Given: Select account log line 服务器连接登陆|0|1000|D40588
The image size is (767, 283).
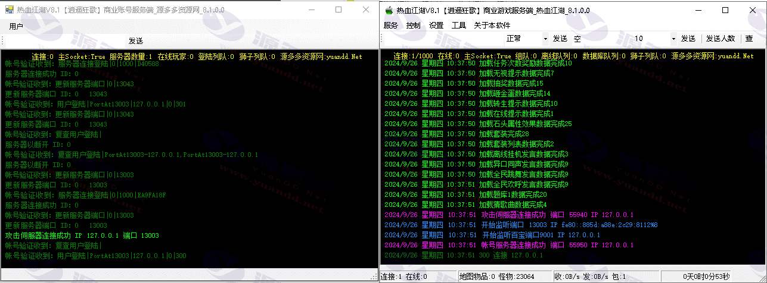Looking at the screenshot, I should (82, 64).
